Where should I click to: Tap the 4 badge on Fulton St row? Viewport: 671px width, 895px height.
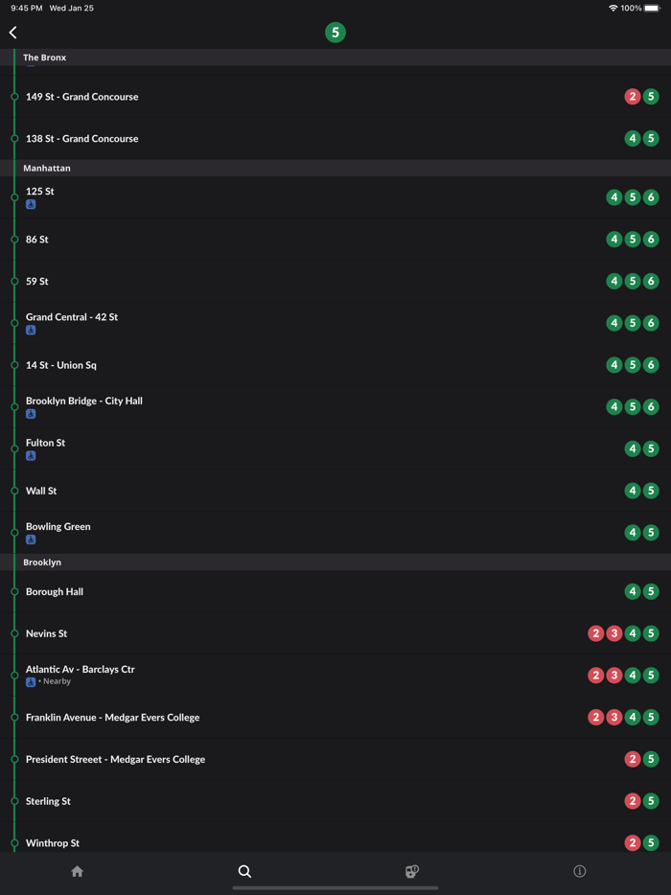[x=632, y=448]
